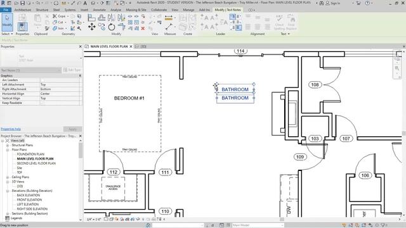
Task: Switch to the Annotate ribbon tab
Action: [x=99, y=10]
